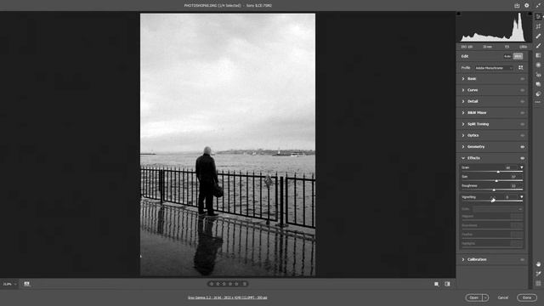Click the Auto button
This screenshot has height=306, width=544.
(507, 56)
